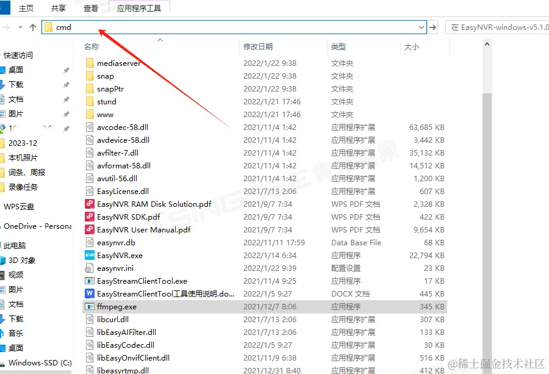Select the snap folder icon

(x=90, y=76)
